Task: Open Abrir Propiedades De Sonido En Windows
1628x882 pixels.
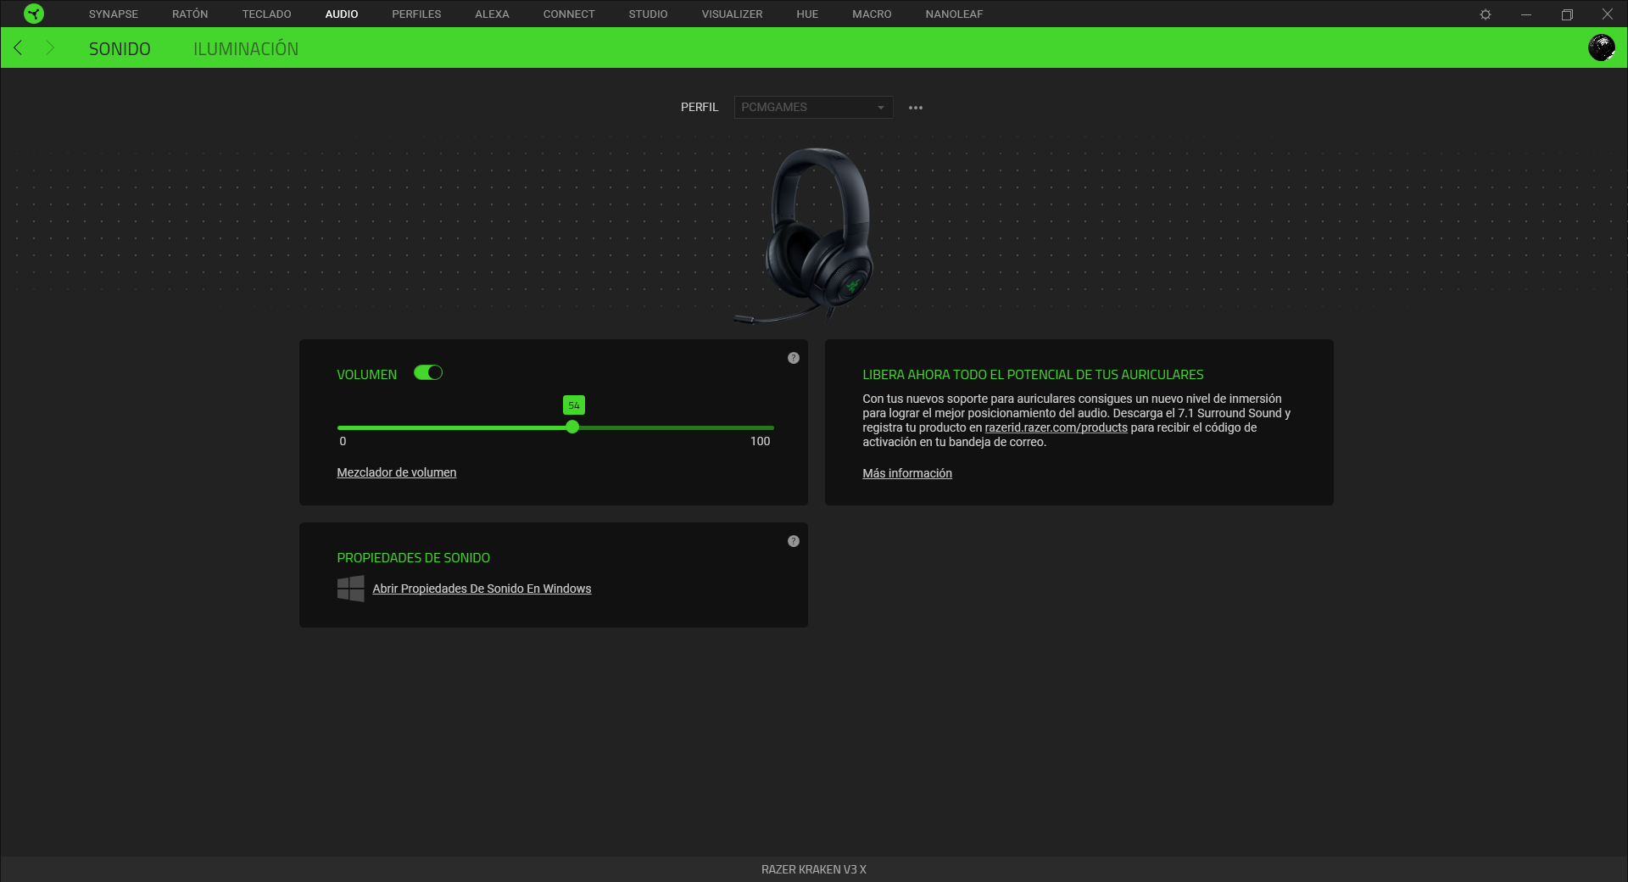Action: coord(482,589)
